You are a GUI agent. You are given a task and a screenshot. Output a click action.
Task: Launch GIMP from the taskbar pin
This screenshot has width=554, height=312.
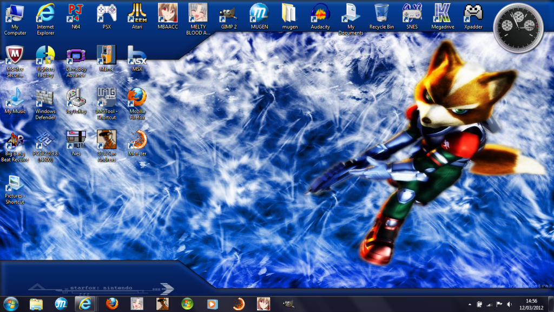click(288, 304)
